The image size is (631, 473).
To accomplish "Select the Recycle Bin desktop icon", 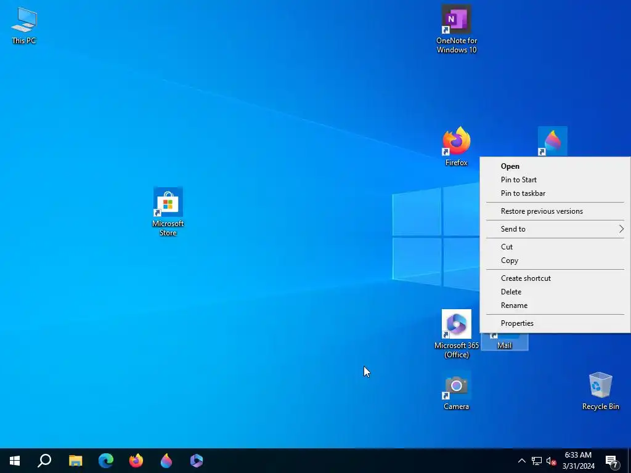I will tap(600, 391).
